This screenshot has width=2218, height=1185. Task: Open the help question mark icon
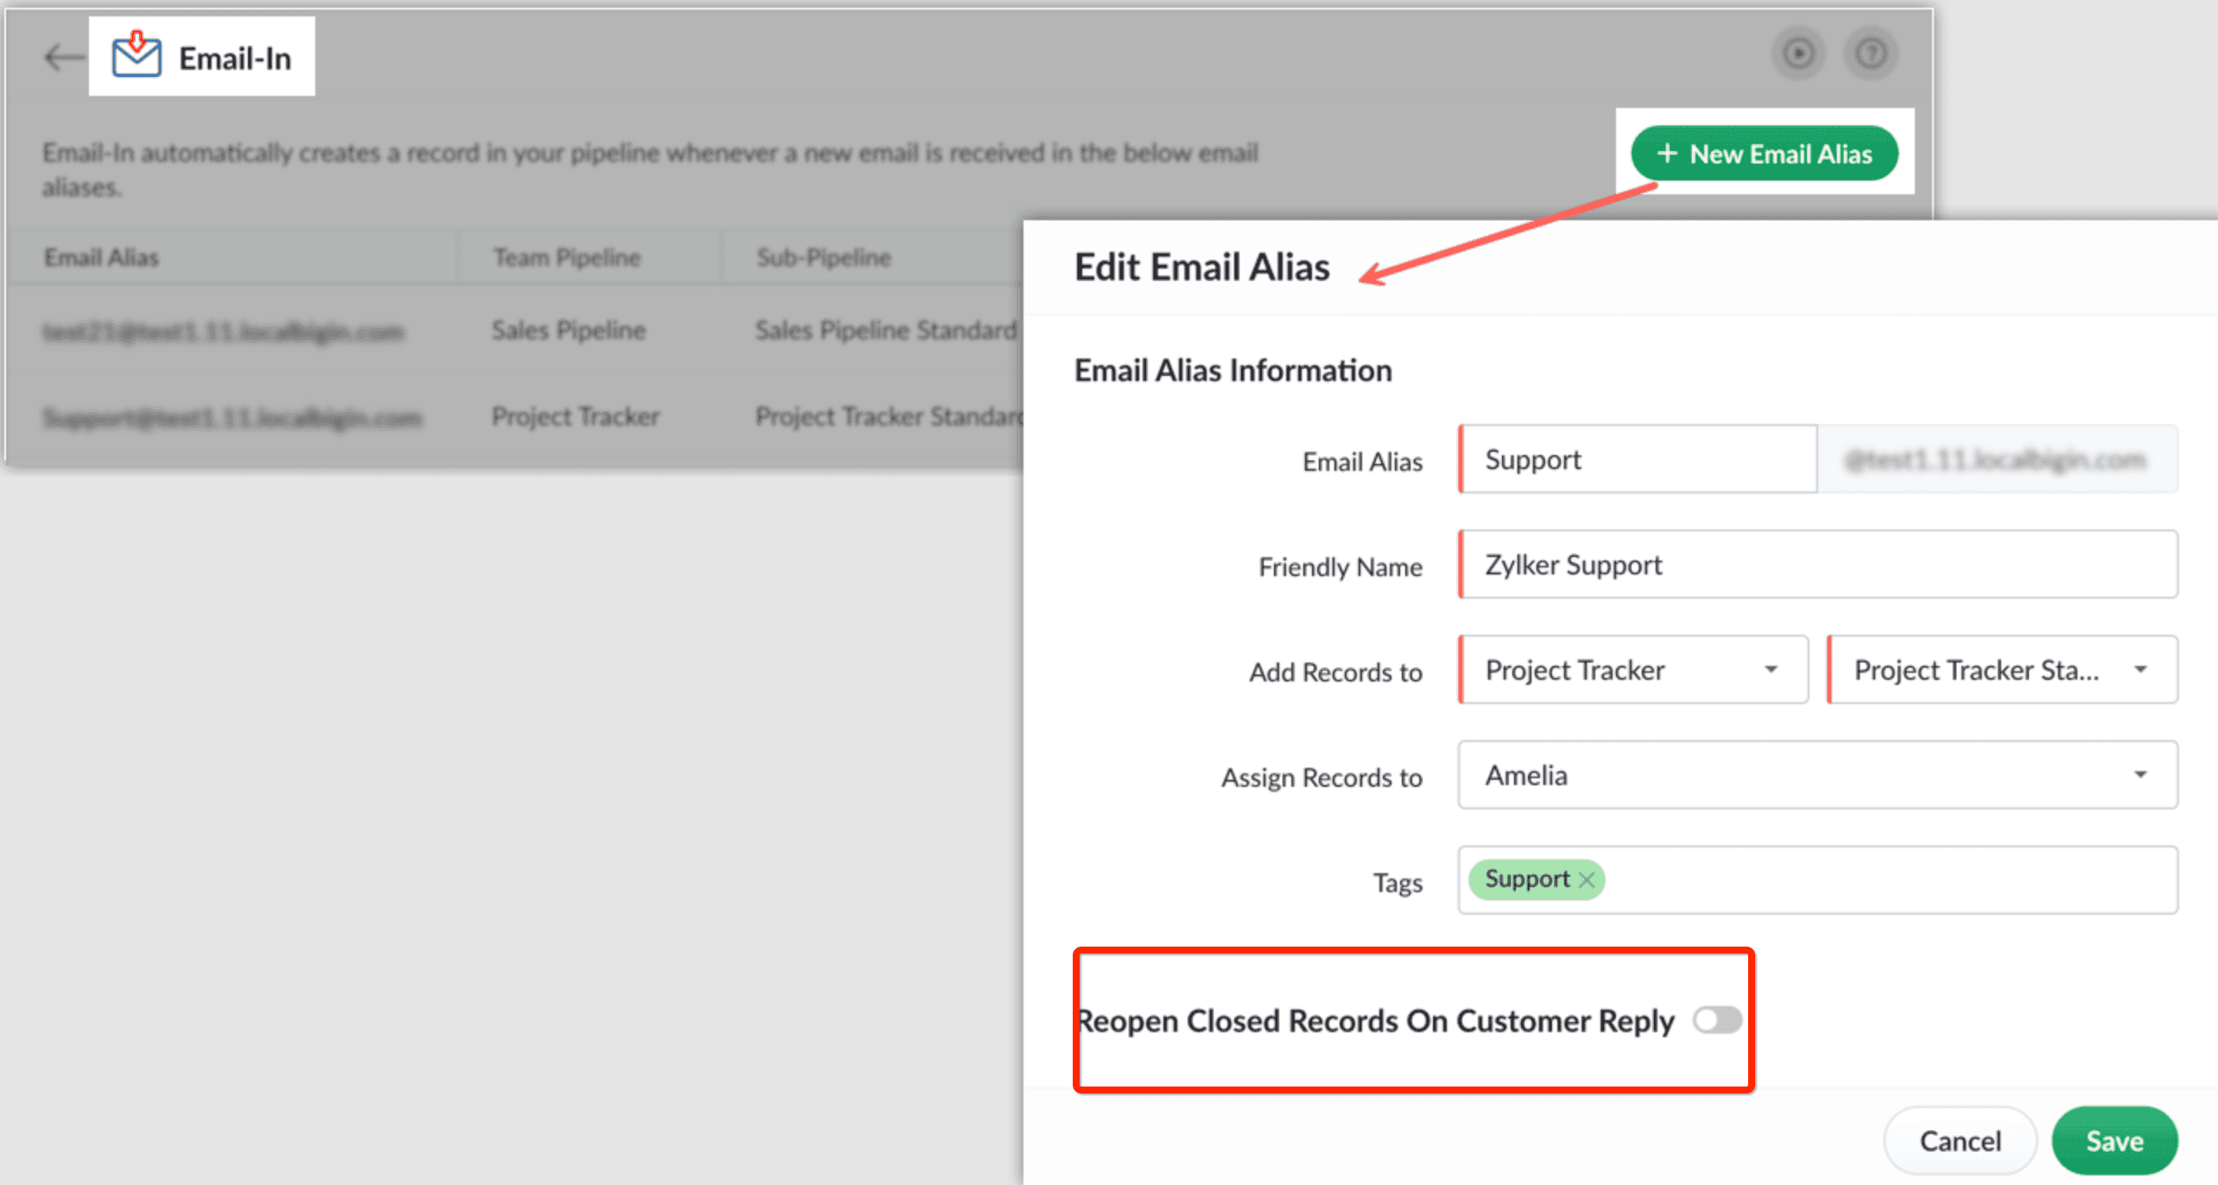click(1871, 54)
